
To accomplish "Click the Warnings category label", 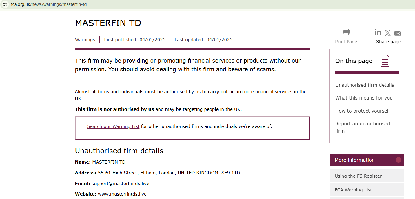I will [85, 40].
